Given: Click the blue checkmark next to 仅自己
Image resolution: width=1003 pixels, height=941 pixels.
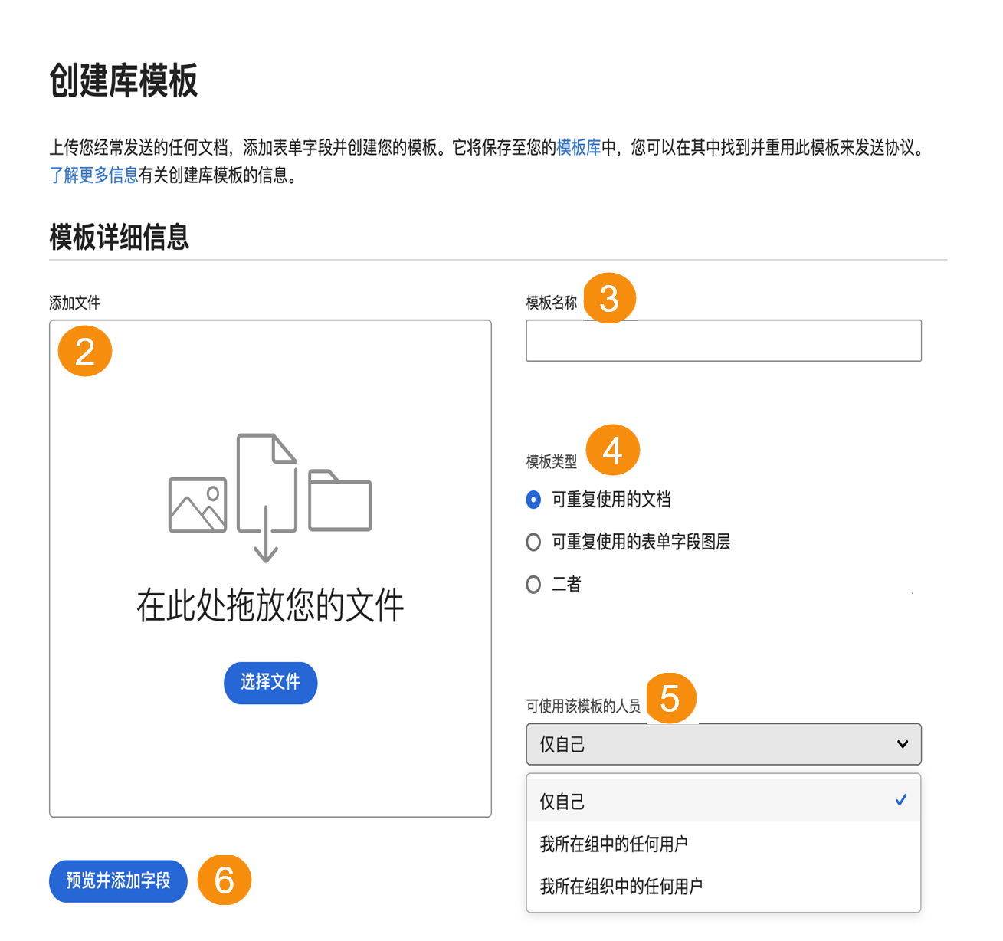Looking at the screenshot, I should point(900,799).
